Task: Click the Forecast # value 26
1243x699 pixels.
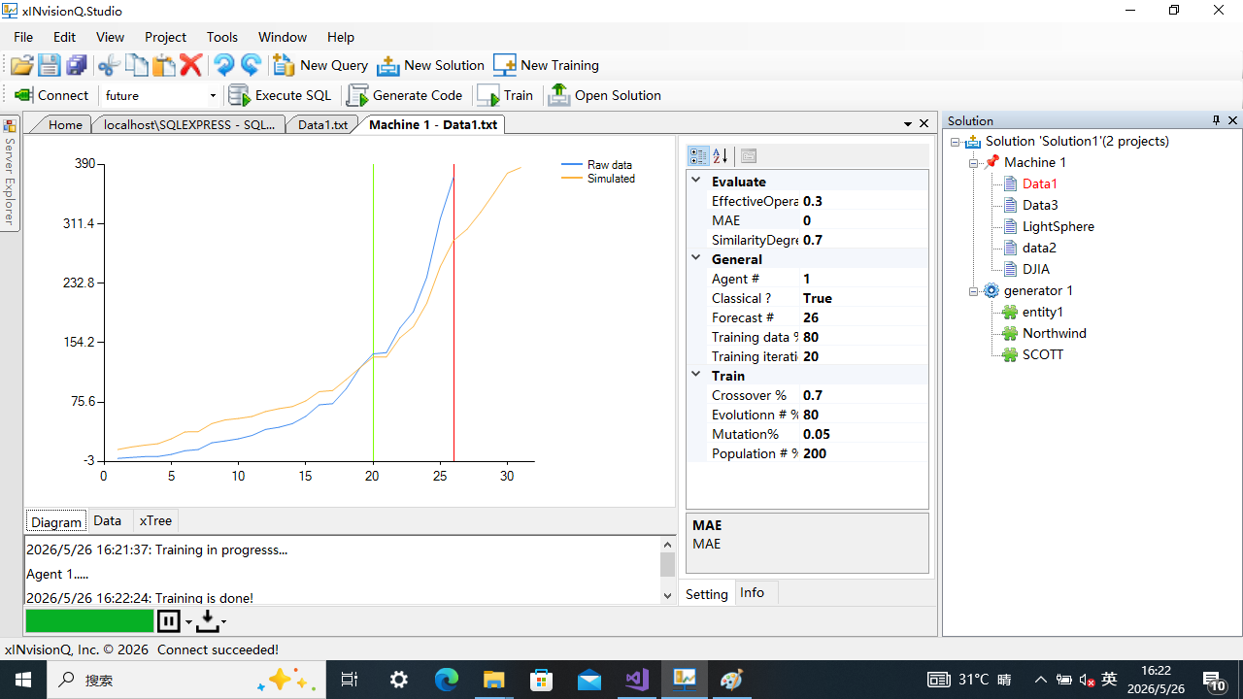Action: click(x=863, y=317)
